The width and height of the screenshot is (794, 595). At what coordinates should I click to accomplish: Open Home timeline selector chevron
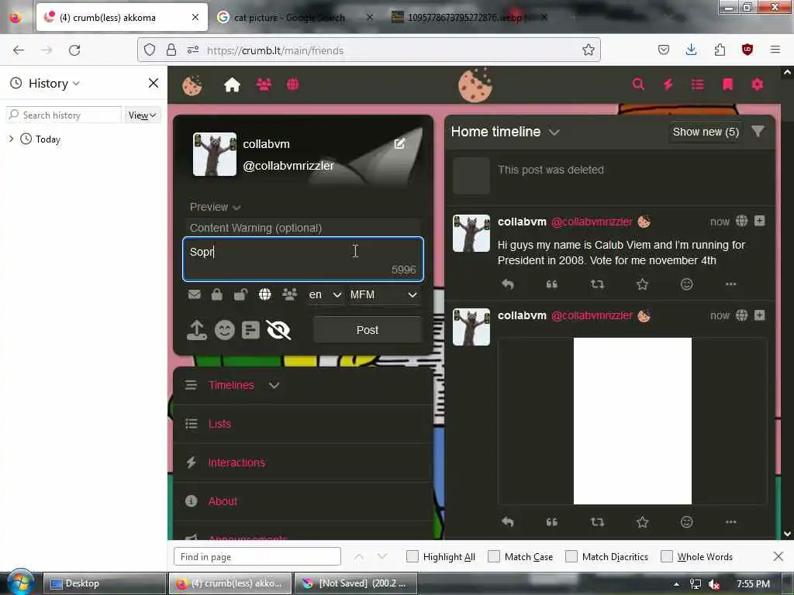pos(554,132)
